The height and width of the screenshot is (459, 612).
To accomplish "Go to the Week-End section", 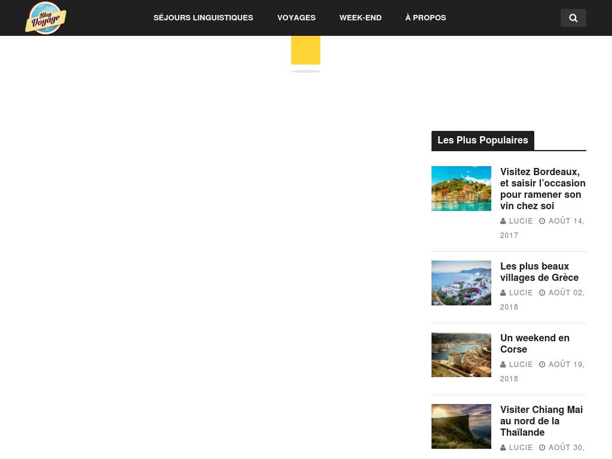I will (360, 18).
